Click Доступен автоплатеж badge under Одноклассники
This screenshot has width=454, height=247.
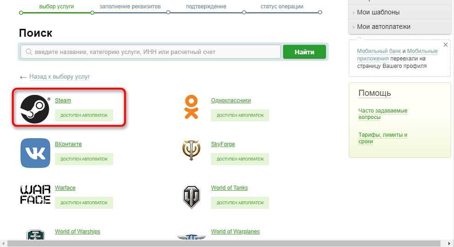[240, 115]
